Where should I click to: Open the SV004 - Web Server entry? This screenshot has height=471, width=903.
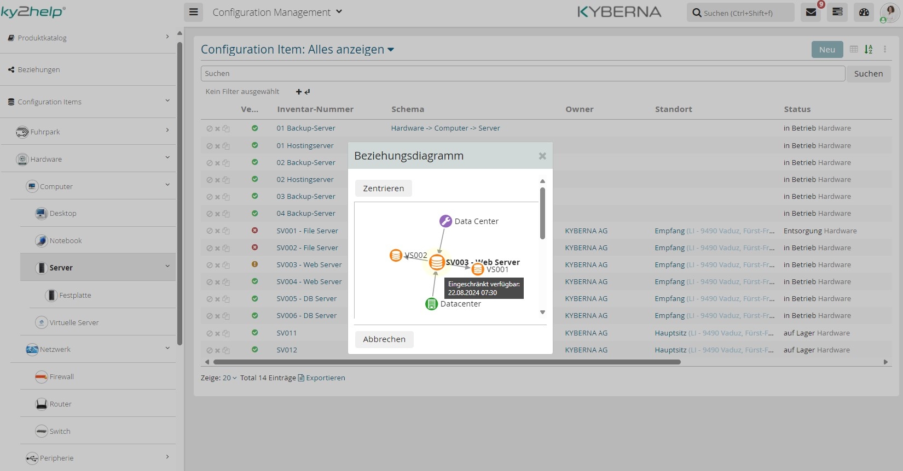309,282
